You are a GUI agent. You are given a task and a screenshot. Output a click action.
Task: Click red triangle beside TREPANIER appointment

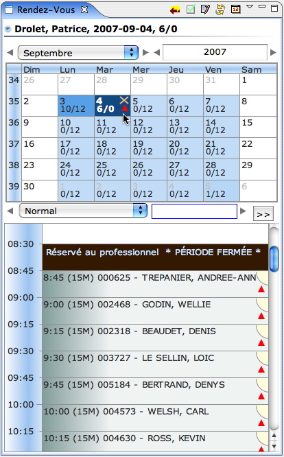click(261, 290)
